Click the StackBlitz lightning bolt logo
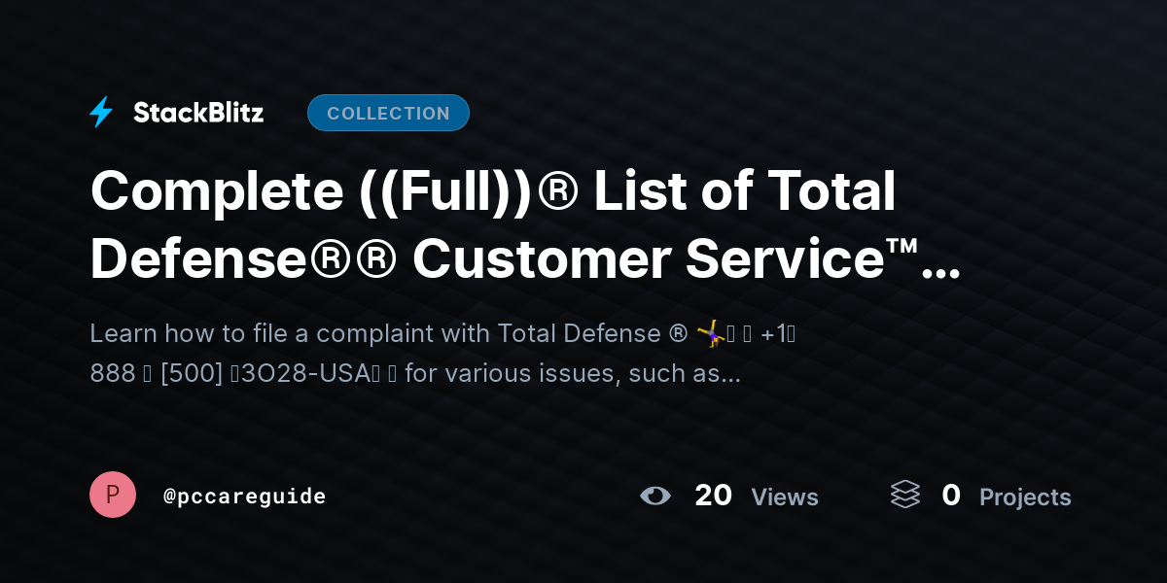 coord(101,113)
